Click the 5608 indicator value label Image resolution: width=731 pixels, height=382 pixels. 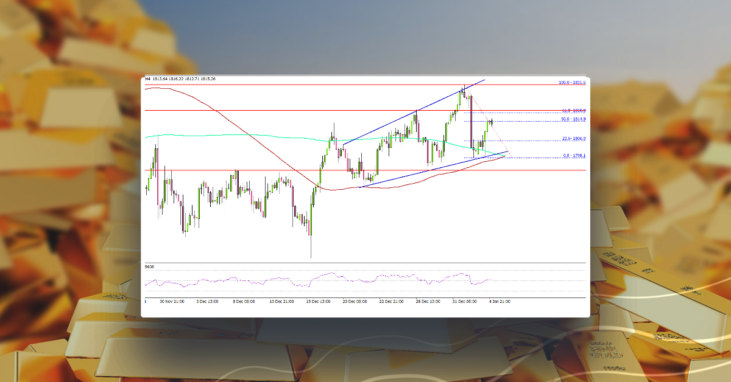point(149,266)
